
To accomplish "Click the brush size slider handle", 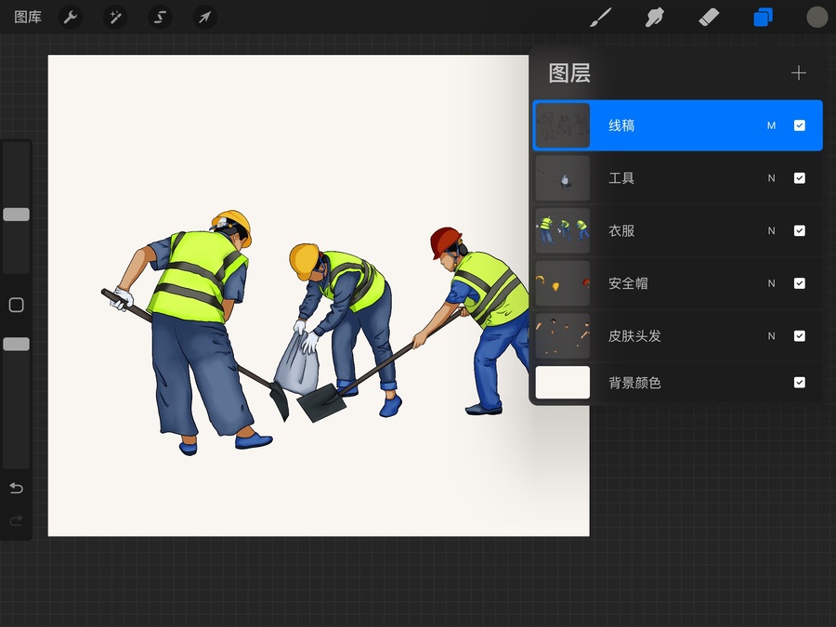I will click(x=17, y=215).
